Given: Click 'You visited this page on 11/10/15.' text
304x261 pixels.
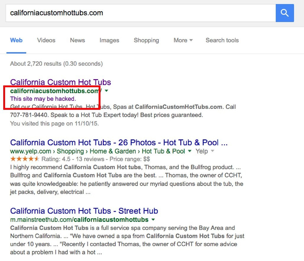Looking at the screenshot, I should (x=54, y=124).
